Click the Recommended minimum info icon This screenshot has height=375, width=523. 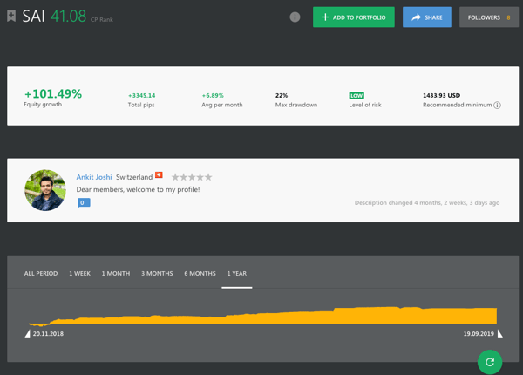(x=498, y=106)
